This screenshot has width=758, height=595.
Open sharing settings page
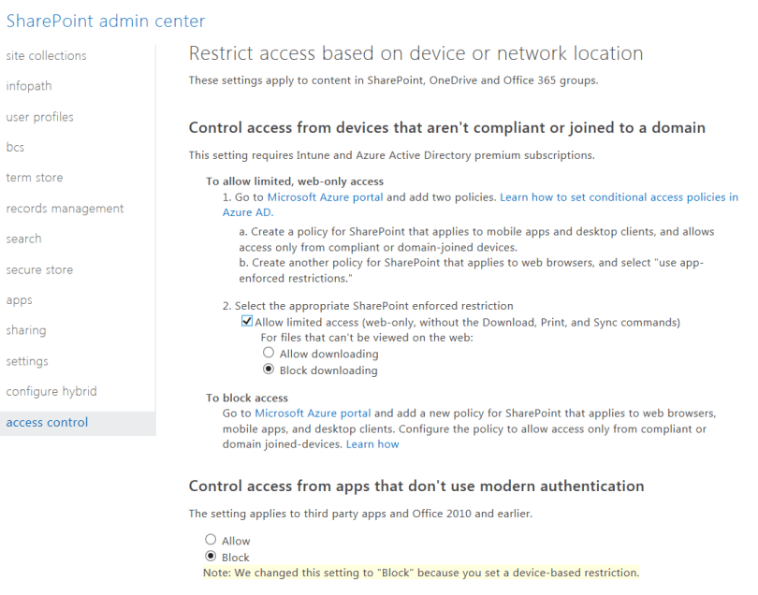pos(25,330)
